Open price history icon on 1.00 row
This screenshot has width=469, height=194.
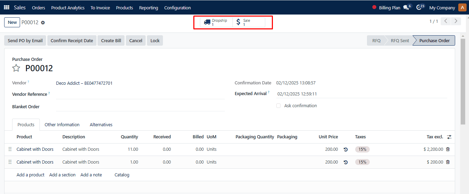346,162
